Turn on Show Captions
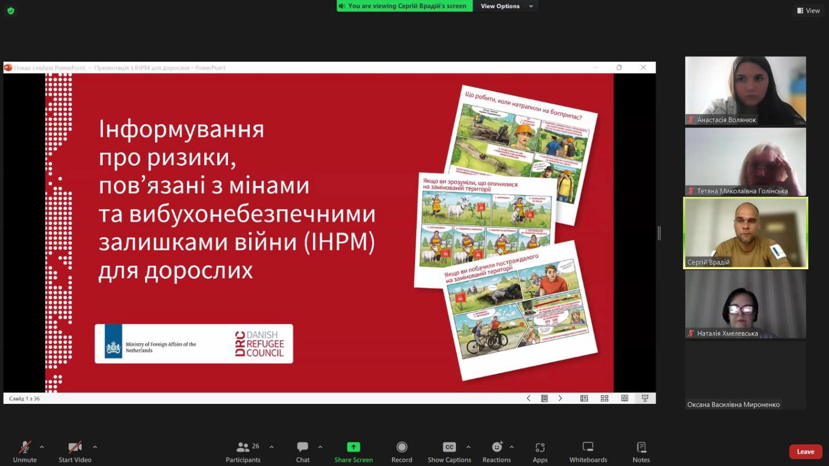 click(449, 452)
